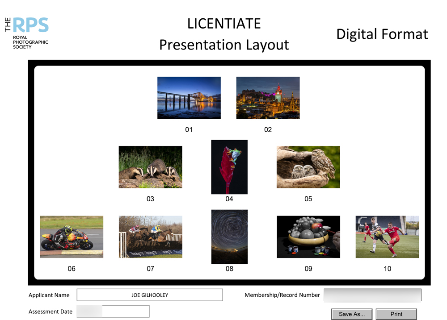Click the Applicant Name field showing JOE GILHOOLEY
Viewport: 447px width, 320px height.
coord(150,295)
